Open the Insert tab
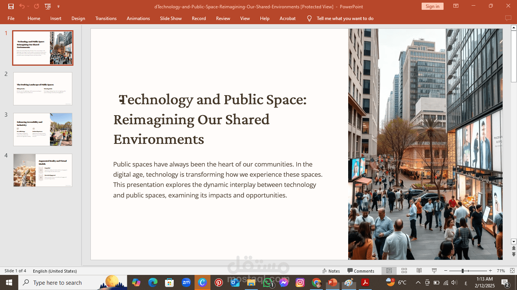The image size is (517, 290). [56, 19]
